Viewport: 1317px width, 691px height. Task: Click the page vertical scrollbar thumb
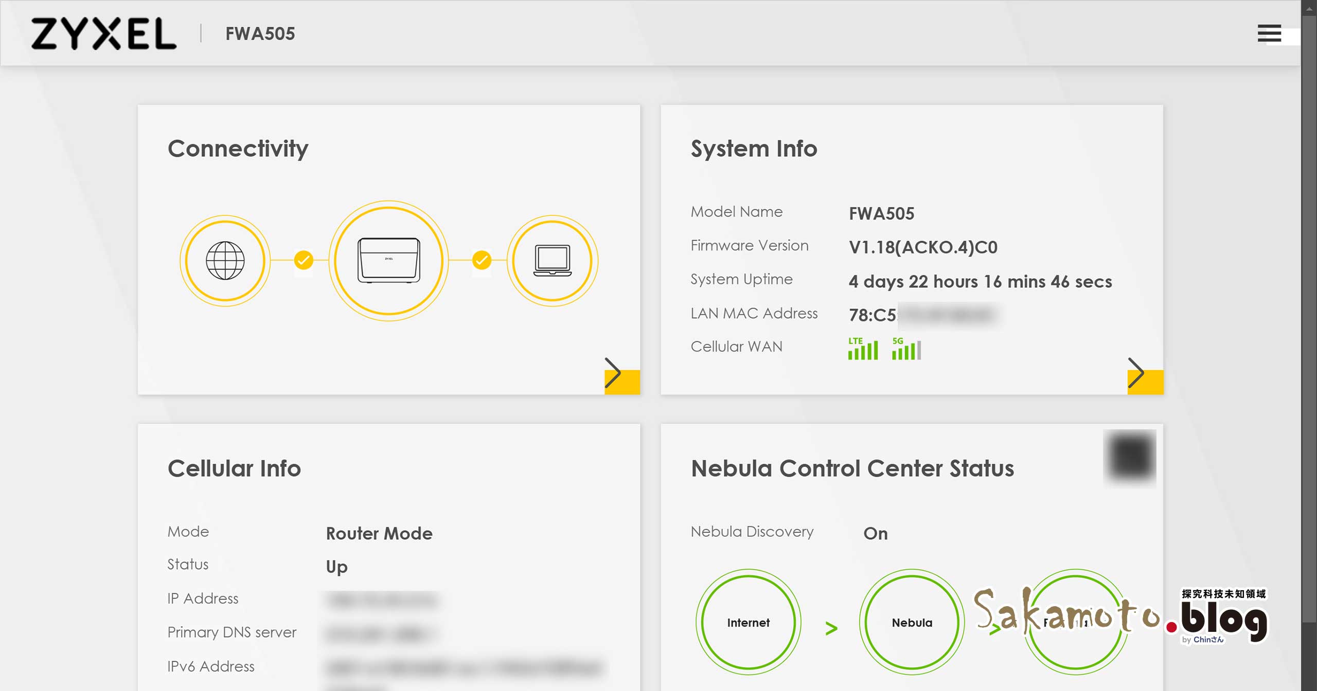[1309, 319]
